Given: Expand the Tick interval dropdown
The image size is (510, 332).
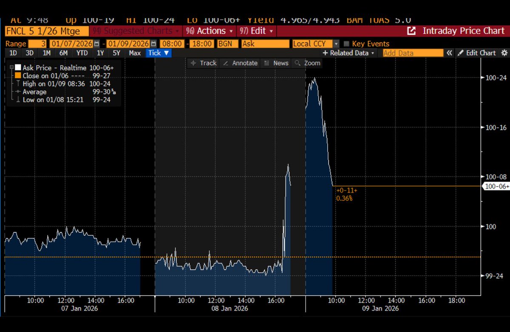Looking at the screenshot, I should [159, 53].
